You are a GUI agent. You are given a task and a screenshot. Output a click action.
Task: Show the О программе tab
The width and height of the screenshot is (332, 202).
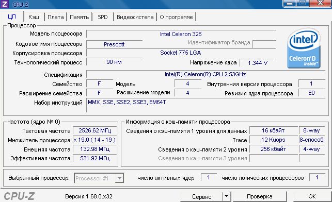(176, 17)
